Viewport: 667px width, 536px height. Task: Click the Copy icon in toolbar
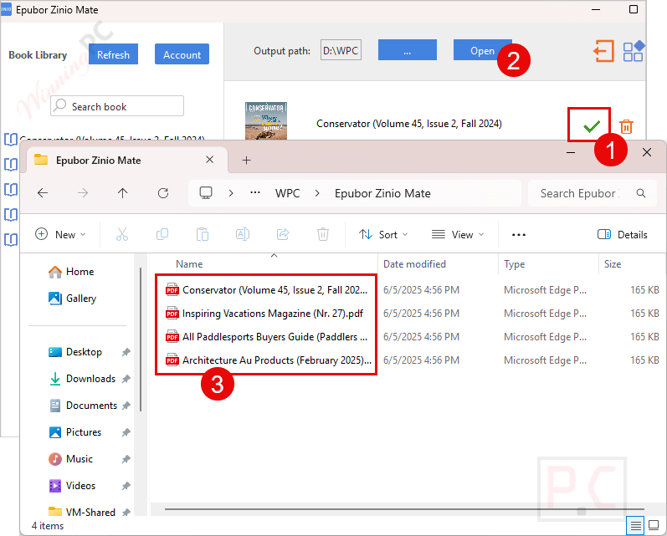tap(162, 234)
